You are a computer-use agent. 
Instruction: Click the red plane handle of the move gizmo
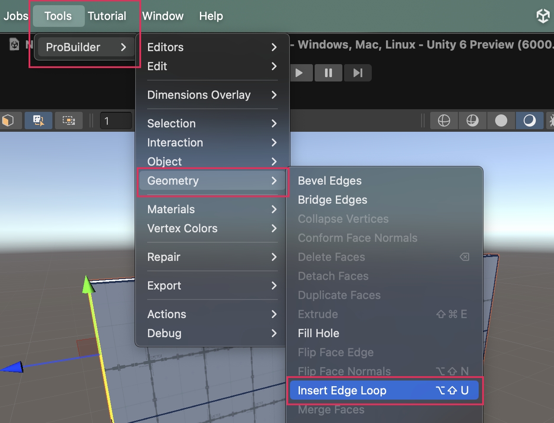[x=87, y=348]
